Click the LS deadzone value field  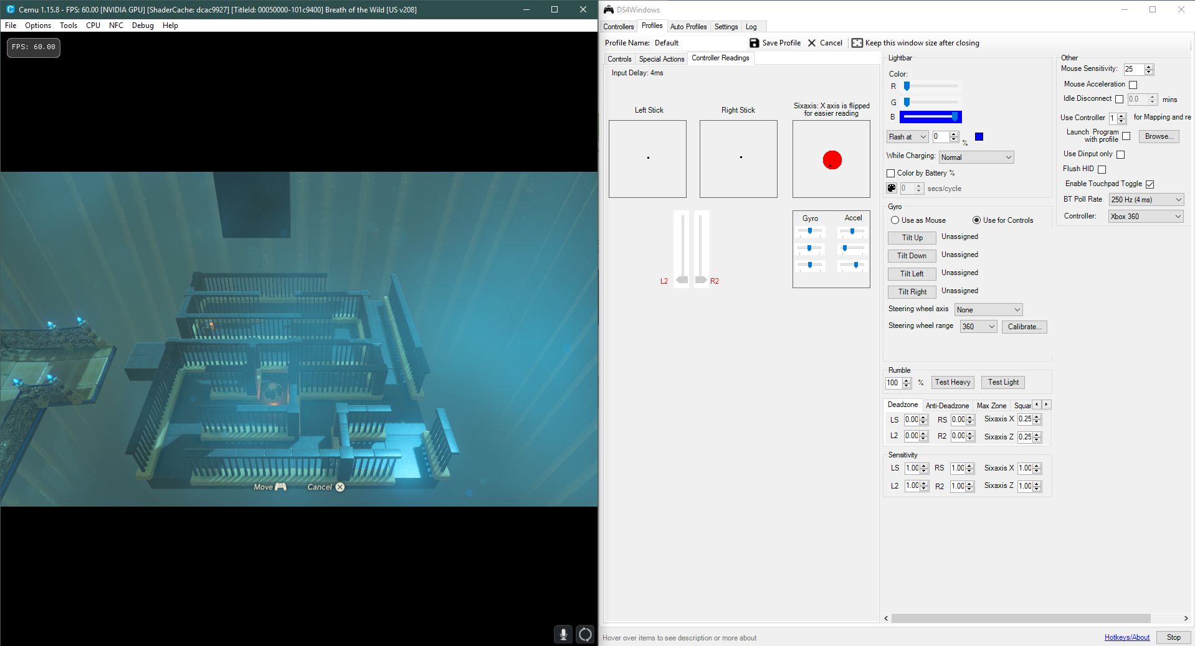(912, 420)
